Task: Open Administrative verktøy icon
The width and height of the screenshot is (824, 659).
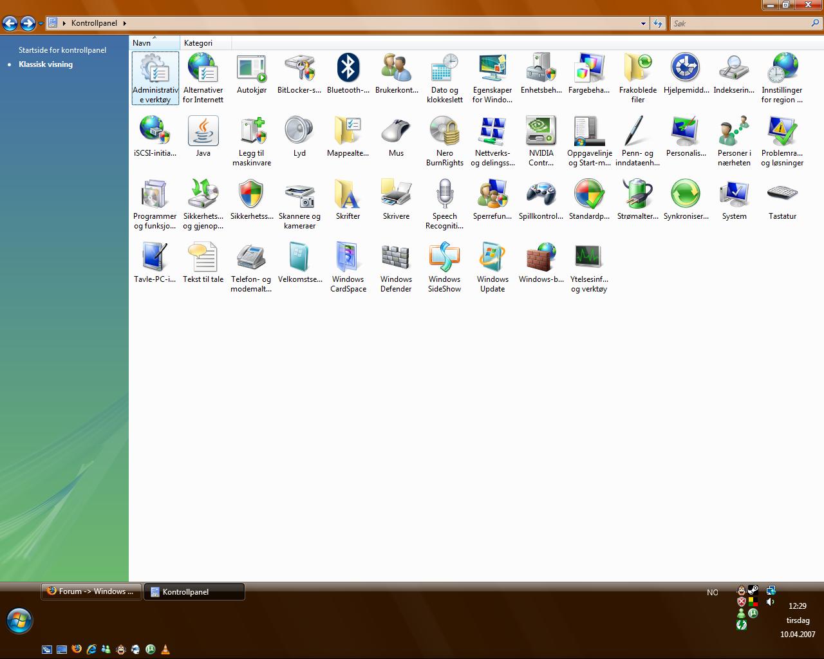Action: tap(155, 78)
